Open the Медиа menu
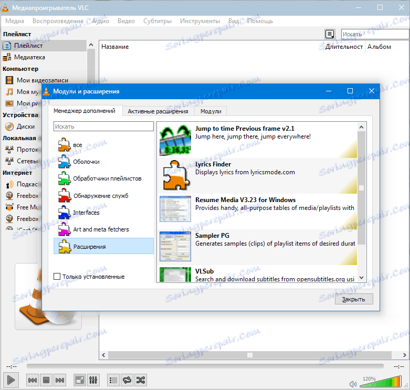The width and height of the screenshot is (410, 390). (15, 21)
